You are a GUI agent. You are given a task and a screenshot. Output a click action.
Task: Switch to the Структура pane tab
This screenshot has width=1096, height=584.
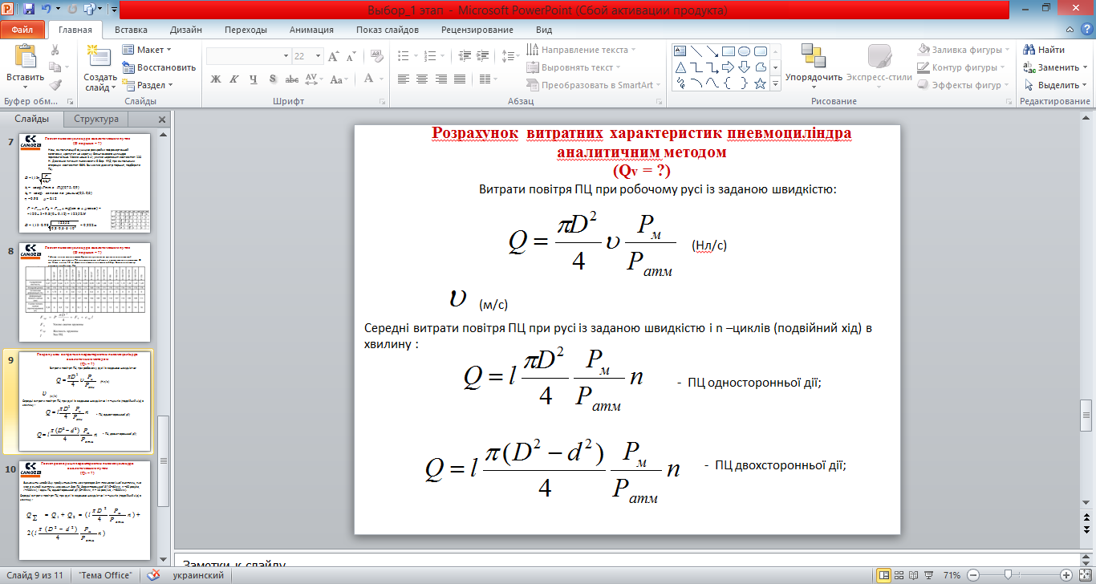pyautogui.click(x=96, y=120)
